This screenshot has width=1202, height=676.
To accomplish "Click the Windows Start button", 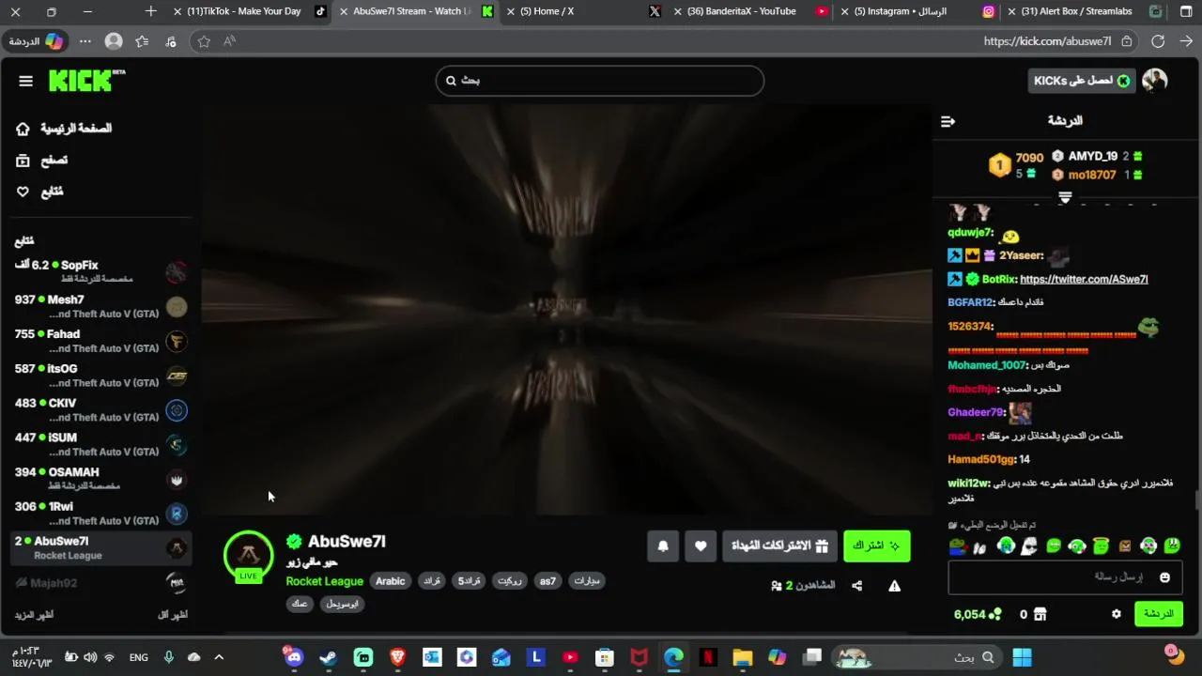I will (x=1022, y=657).
